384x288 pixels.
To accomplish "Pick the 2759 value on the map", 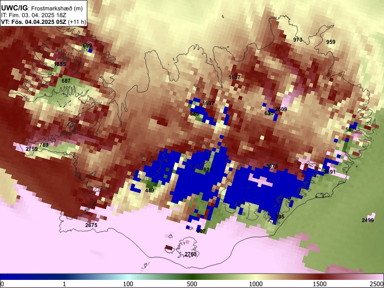I will coord(32,149).
